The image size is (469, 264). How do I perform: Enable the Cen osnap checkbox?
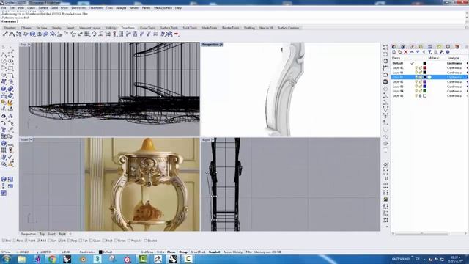pyautogui.click(x=49, y=241)
